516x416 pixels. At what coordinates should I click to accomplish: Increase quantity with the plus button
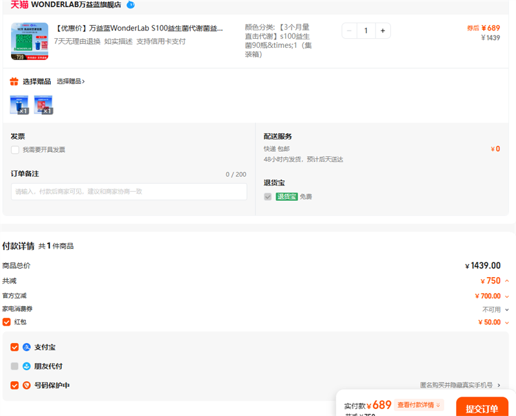(382, 30)
